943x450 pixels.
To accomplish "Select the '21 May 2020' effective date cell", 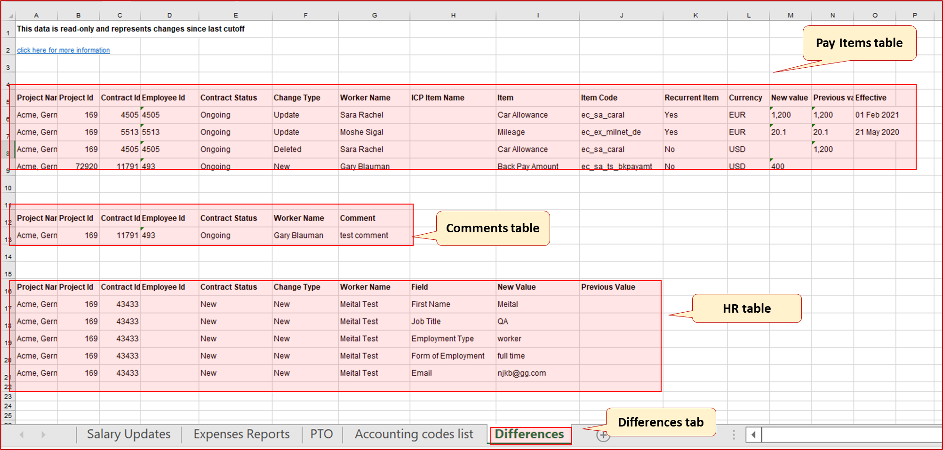I will click(x=877, y=132).
